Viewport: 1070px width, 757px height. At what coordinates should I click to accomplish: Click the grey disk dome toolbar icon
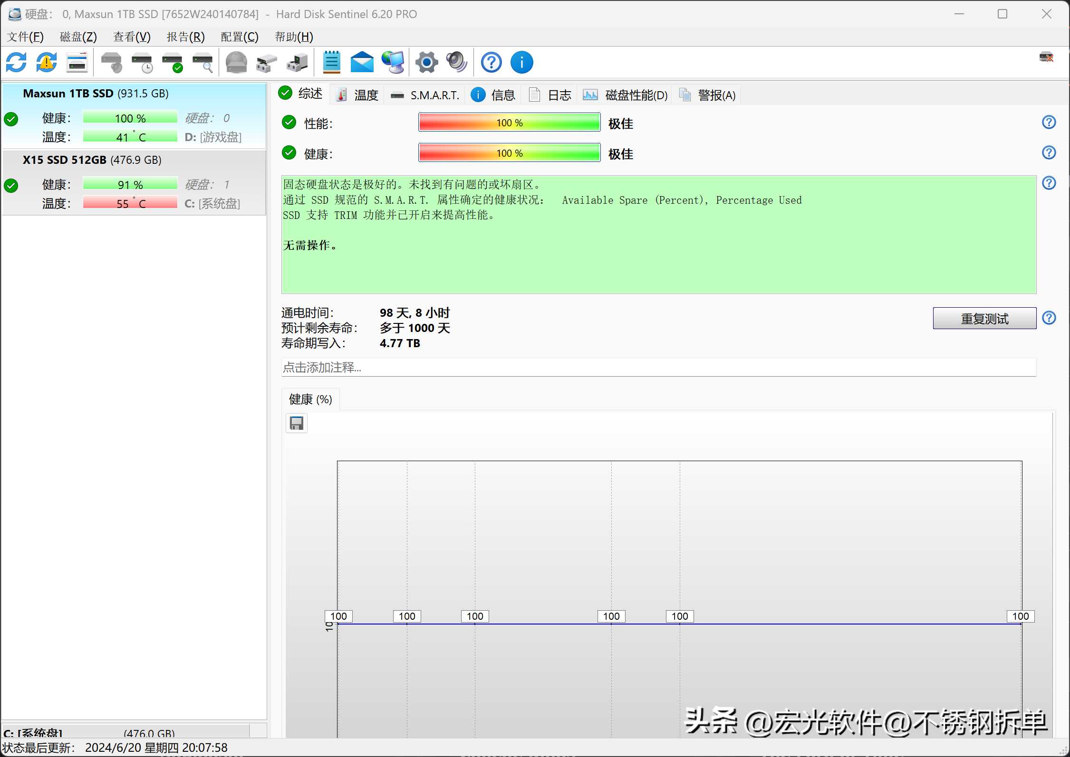236,62
